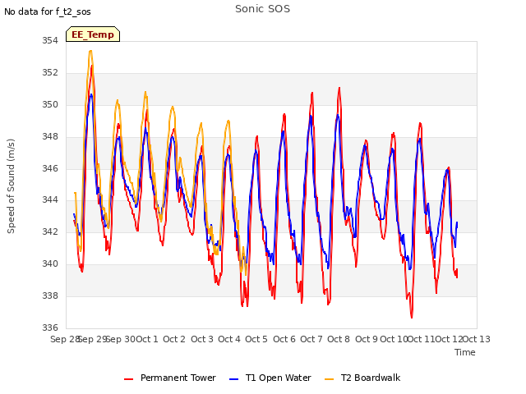Click the Time axis label

tap(465, 352)
